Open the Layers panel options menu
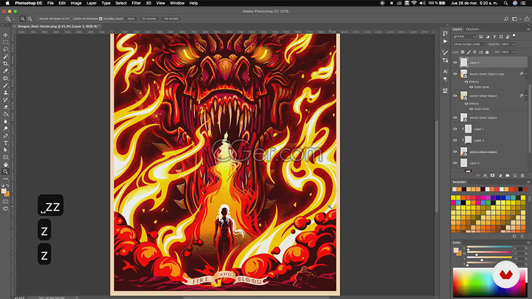Viewport: 532px width, 299px height. click(528, 30)
